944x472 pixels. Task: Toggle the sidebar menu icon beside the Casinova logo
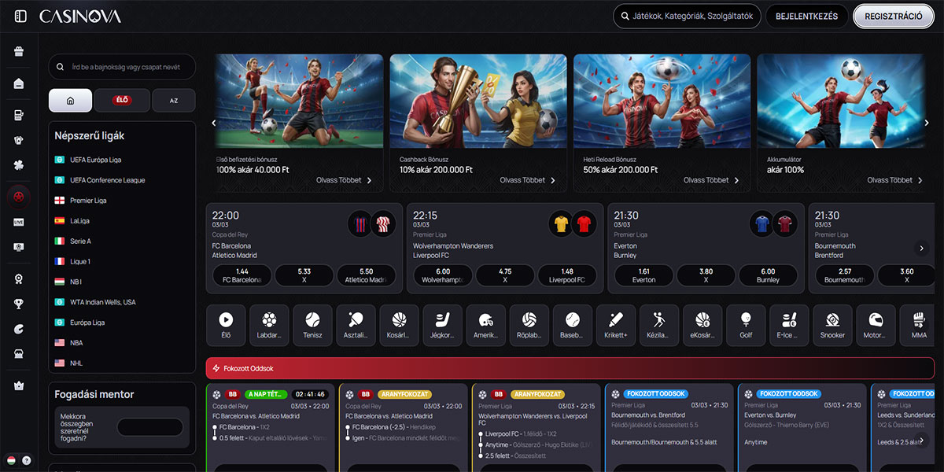(20, 17)
